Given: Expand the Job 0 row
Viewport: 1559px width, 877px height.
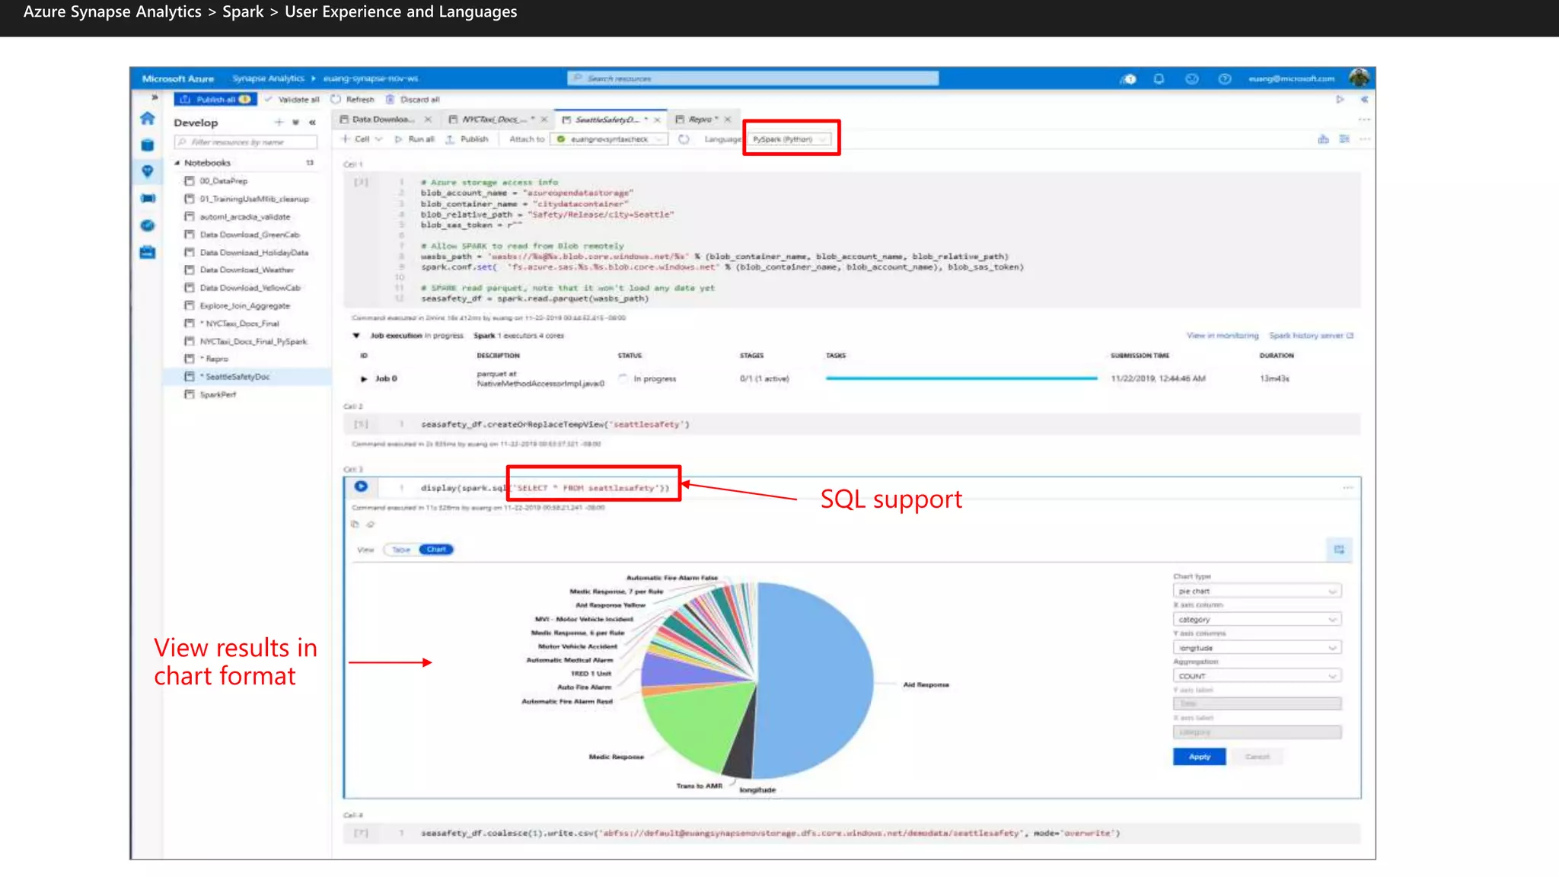Looking at the screenshot, I should [364, 378].
